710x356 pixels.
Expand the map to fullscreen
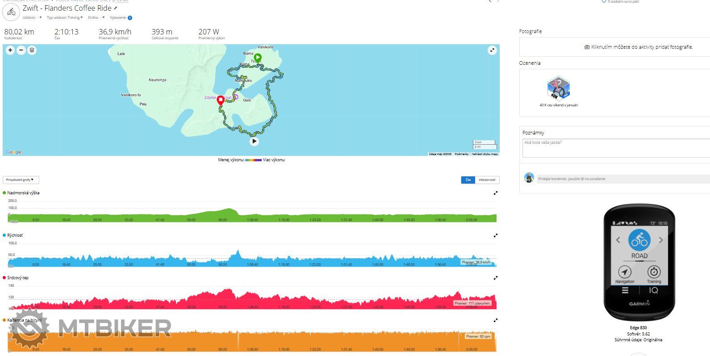[x=492, y=50]
